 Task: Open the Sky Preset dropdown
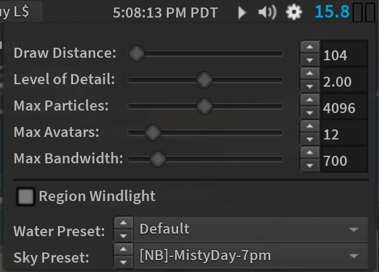252,256
